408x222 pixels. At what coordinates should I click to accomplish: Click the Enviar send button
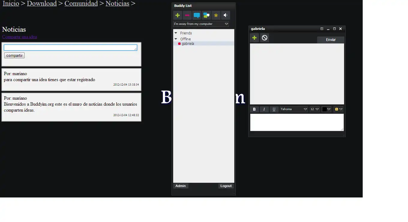pos(331,40)
